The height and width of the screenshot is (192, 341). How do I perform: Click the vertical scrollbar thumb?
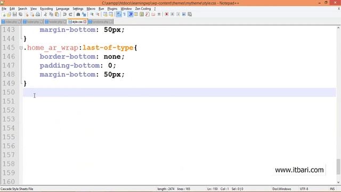[x=338, y=166]
